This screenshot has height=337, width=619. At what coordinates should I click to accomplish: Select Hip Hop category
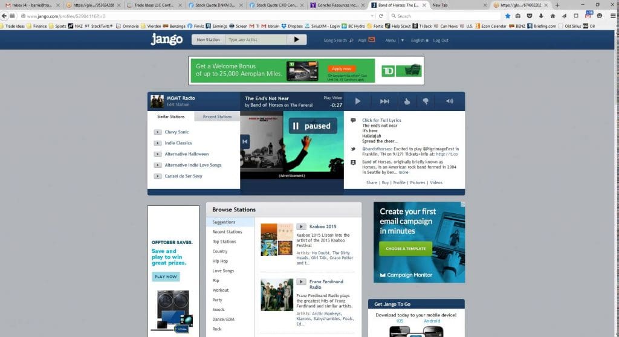[220, 262]
